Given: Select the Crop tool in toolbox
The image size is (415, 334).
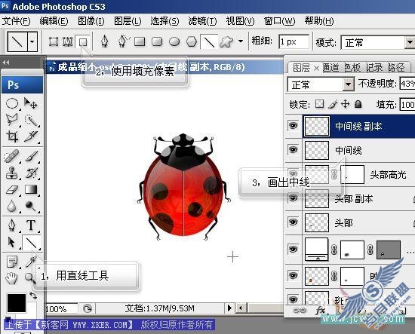Looking at the screenshot, I should (x=12, y=136).
